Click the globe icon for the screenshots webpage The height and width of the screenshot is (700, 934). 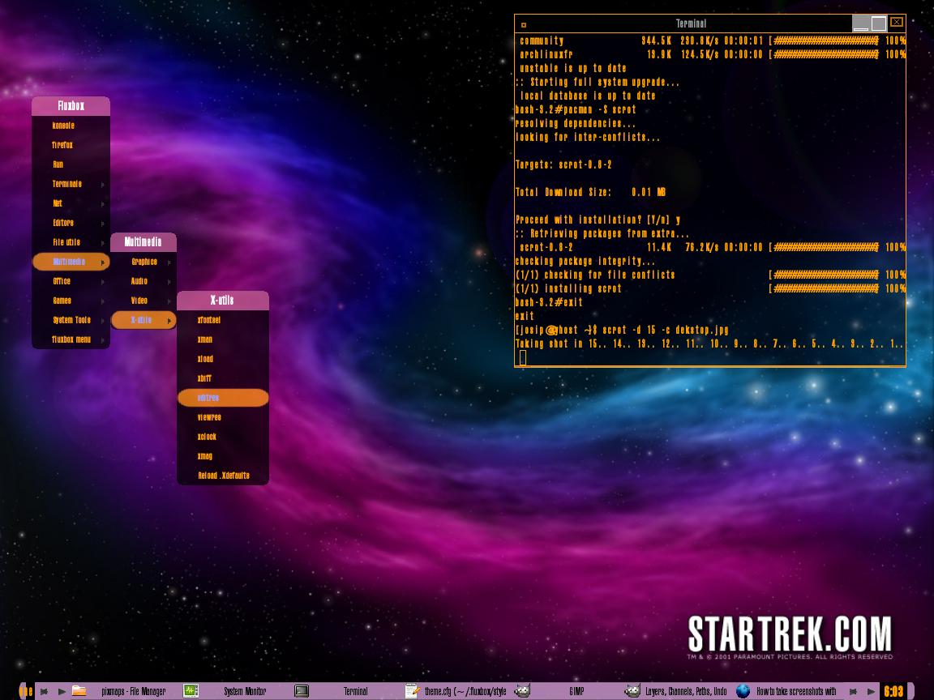coord(741,691)
